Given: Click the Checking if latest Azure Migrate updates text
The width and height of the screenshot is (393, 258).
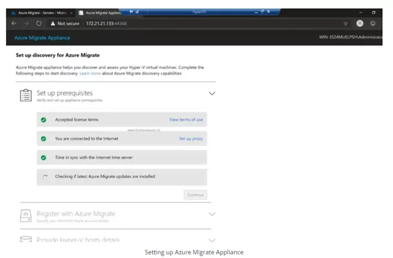Looking at the screenshot, I should 105,176.
